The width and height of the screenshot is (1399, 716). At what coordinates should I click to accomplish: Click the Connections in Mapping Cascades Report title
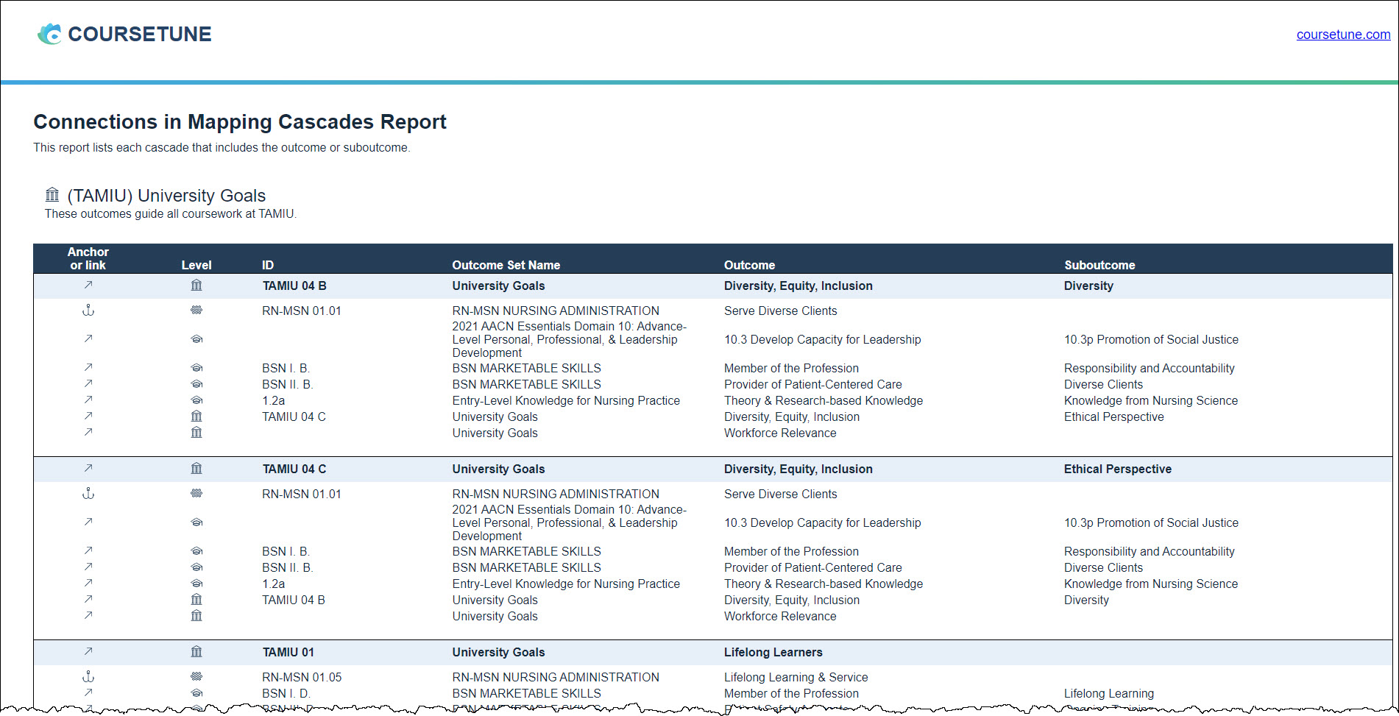[240, 121]
